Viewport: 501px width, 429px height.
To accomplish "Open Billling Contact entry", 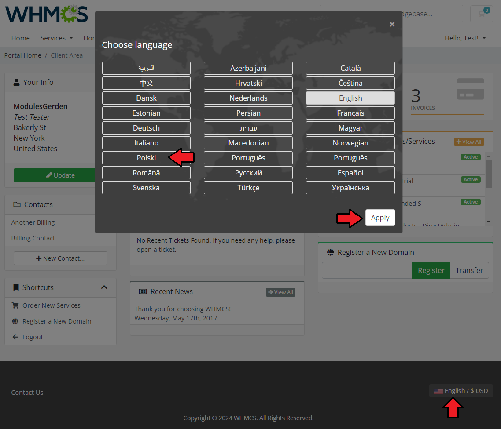I will [x=33, y=238].
